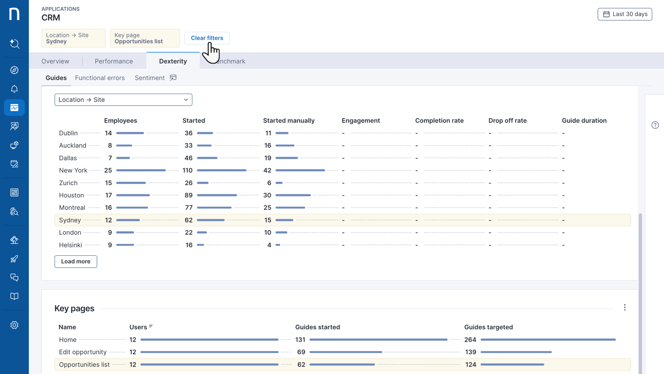Select the New York row in table
This screenshot has height=374, width=664.
tap(73, 170)
